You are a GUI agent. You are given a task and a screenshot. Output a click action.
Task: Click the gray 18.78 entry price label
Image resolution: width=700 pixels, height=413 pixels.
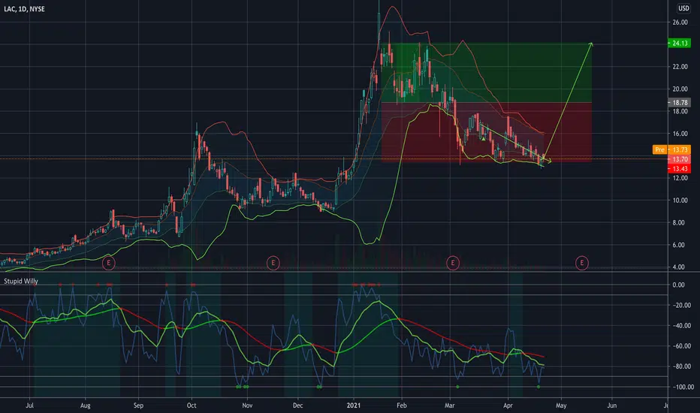point(679,103)
